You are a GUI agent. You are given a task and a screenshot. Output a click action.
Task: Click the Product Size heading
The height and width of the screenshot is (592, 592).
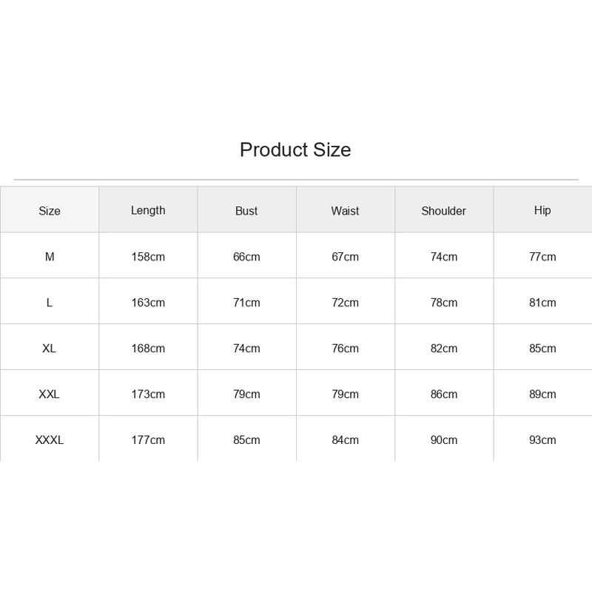click(x=295, y=150)
